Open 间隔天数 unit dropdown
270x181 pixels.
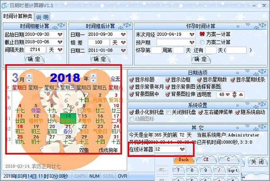tap(60, 50)
